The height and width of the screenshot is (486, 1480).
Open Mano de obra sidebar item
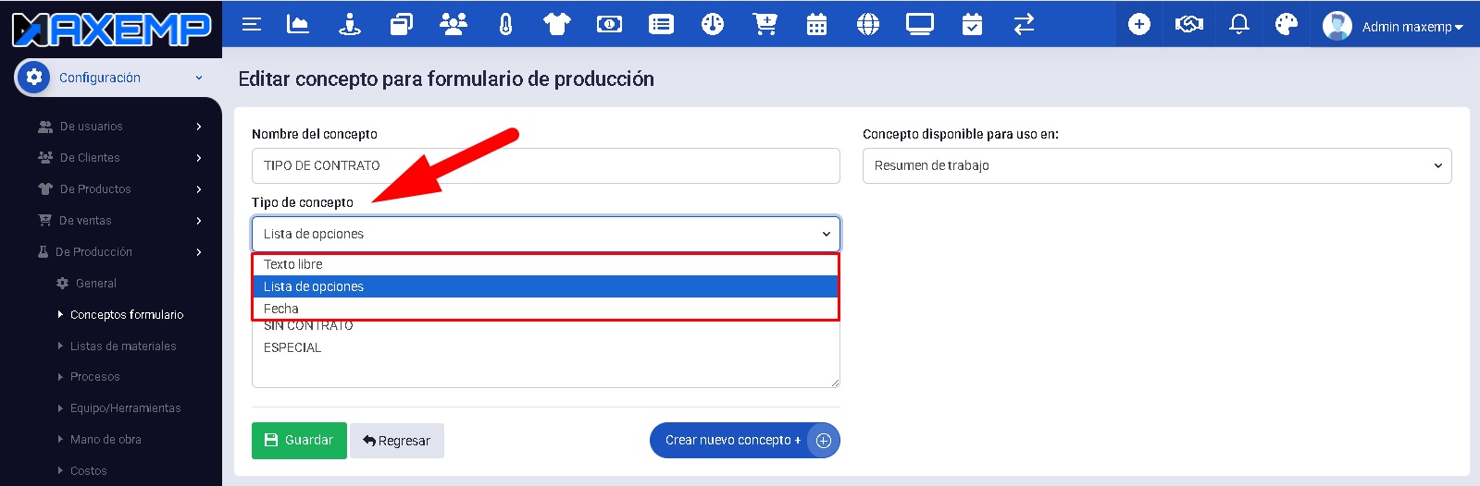click(106, 440)
